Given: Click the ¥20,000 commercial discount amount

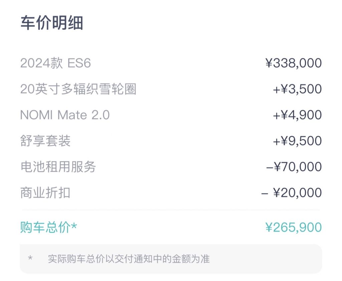Looking at the screenshot, I should (297, 193).
